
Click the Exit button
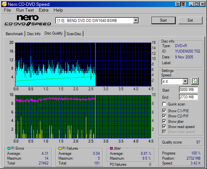[x=190, y=20]
